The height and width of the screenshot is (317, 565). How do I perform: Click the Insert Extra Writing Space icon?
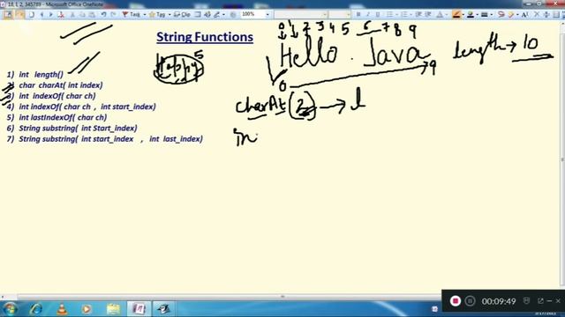tap(546, 14)
